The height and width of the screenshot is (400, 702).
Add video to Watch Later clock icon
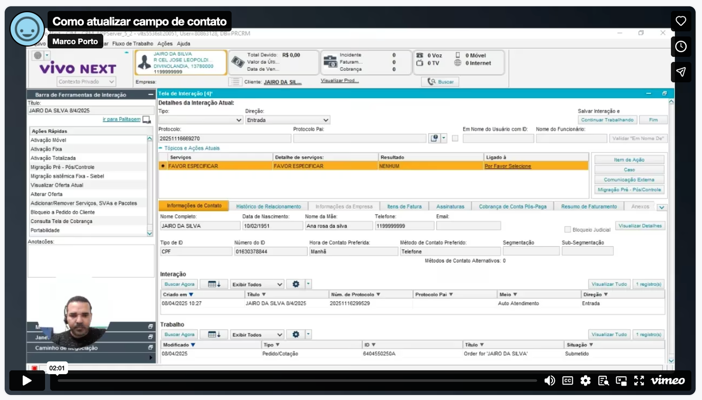point(681,46)
